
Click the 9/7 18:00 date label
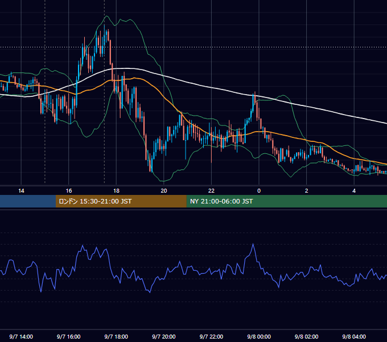pos(116,336)
